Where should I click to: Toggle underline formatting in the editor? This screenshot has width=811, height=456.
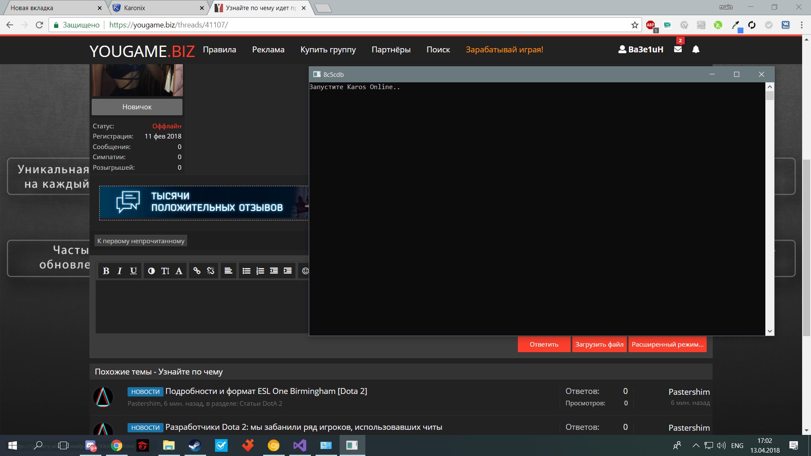pos(133,271)
